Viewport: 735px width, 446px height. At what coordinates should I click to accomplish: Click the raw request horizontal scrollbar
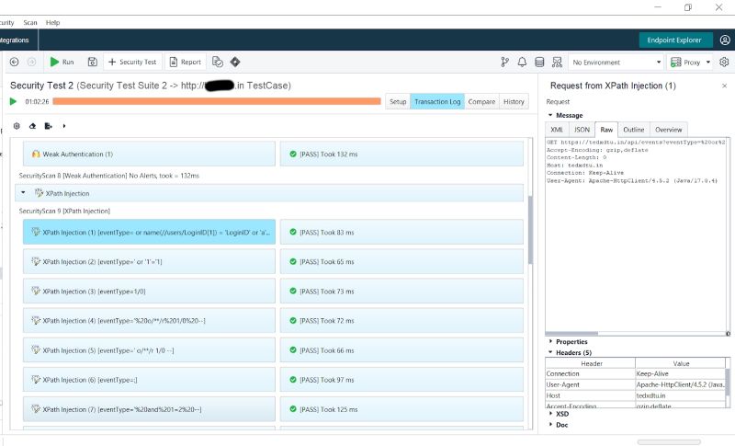click(x=571, y=334)
